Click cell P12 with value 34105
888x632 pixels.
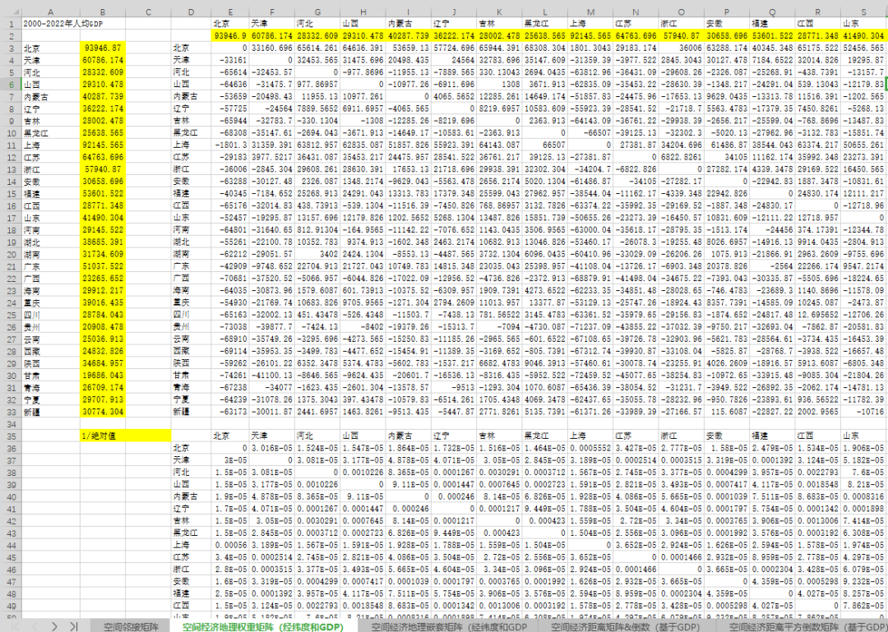pos(727,157)
